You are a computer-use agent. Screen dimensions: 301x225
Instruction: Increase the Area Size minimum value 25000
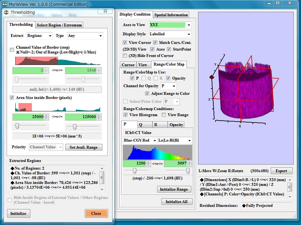(46, 116)
